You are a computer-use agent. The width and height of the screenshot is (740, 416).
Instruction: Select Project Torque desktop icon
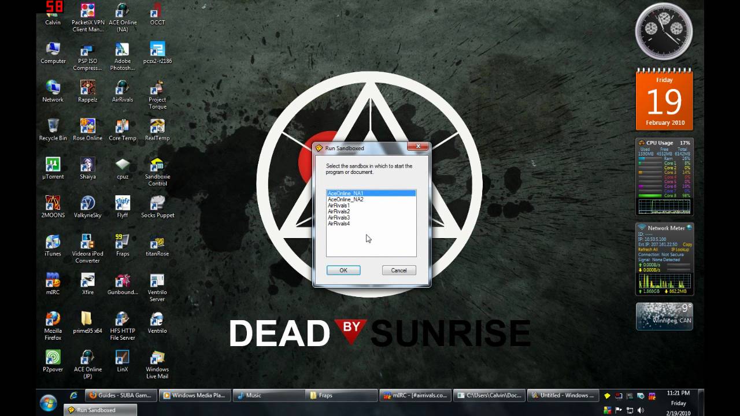click(x=157, y=95)
